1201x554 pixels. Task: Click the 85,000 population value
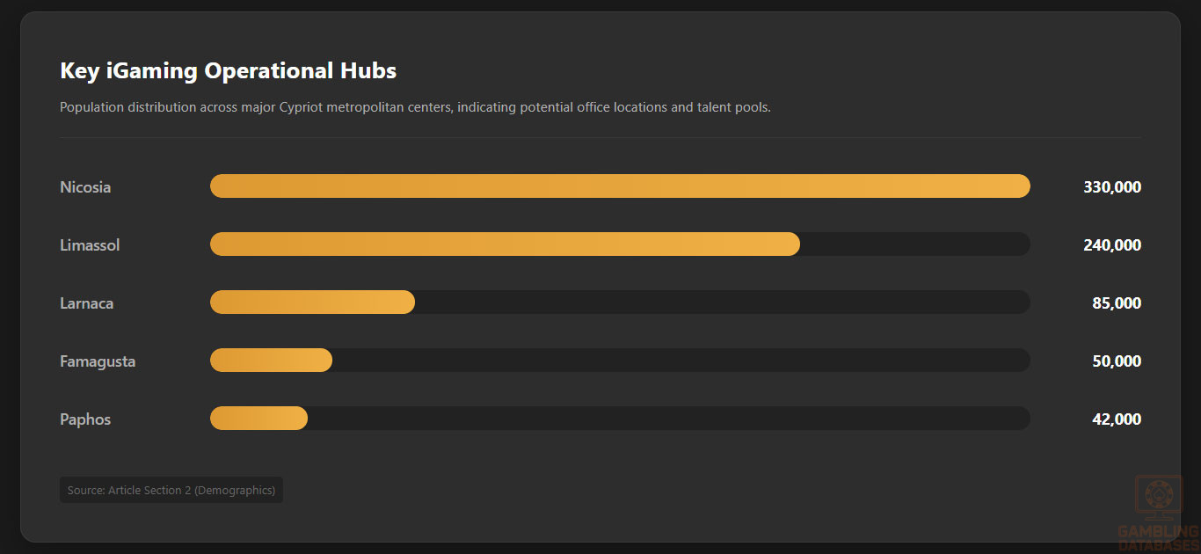click(1117, 303)
